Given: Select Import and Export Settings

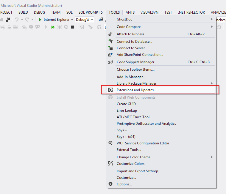Looking at the screenshot, I should point(139,171).
